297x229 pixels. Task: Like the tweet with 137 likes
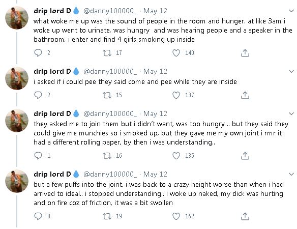[176, 95]
